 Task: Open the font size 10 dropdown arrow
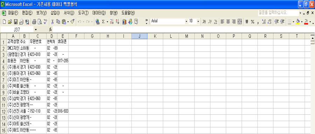(198, 21)
